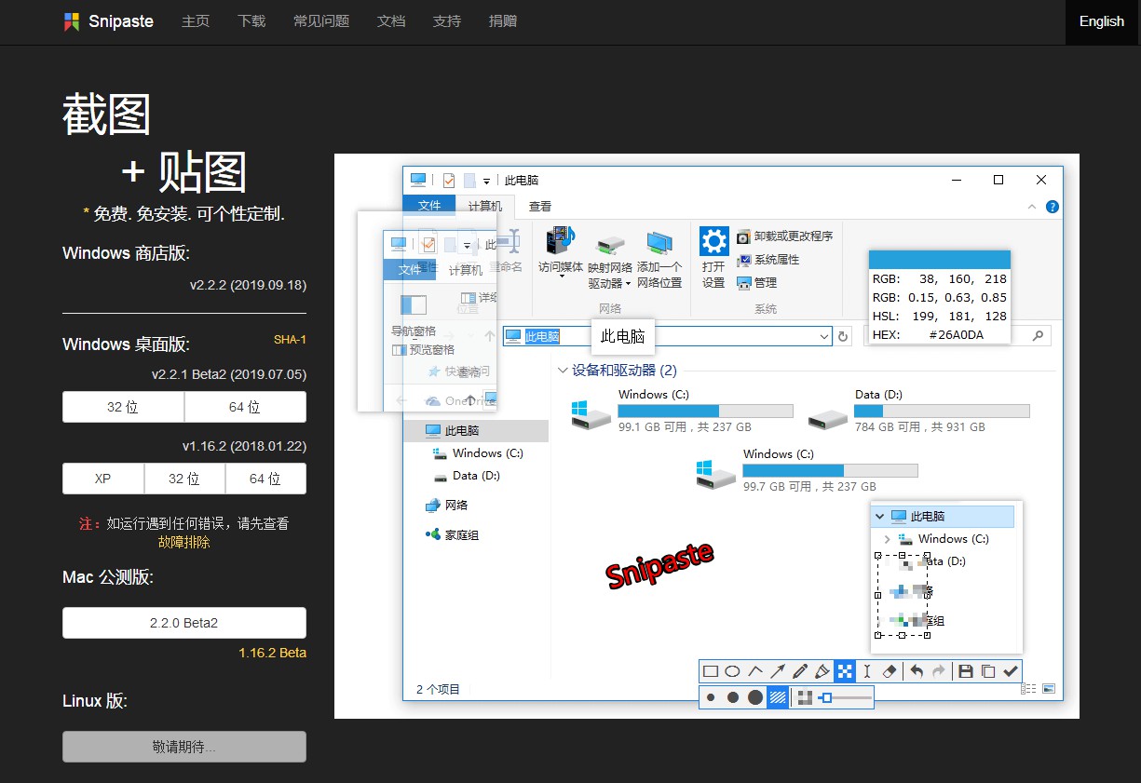Collapse 此电脑 in the pasted tree snippet
The image size is (1141, 783).
[880, 517]
